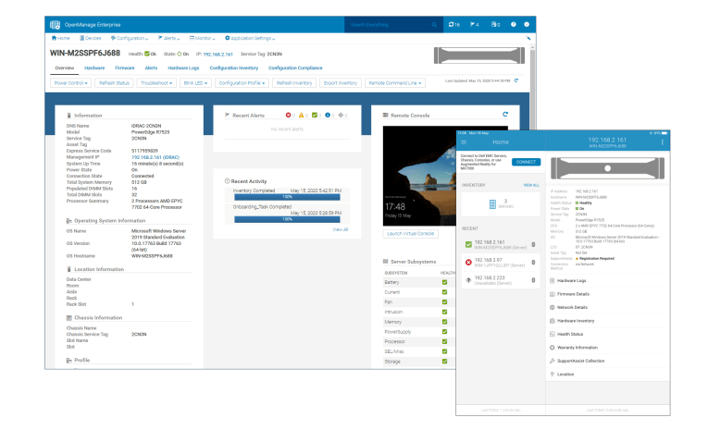Click the pin icon below header
708x430 pixels.
pos(528,38)
